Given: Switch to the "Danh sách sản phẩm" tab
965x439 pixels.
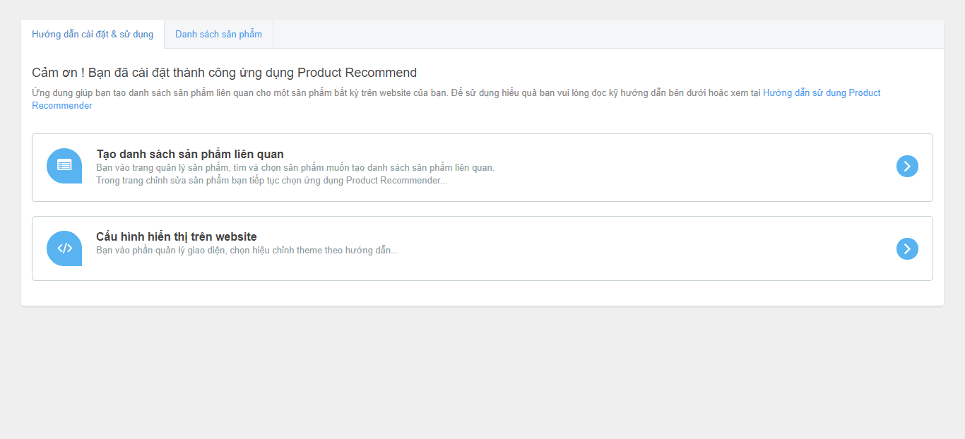Looking at the screenshot, I should click(218, 35).
